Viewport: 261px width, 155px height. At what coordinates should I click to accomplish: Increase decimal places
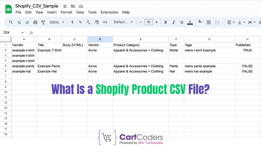tap(96, 22)
